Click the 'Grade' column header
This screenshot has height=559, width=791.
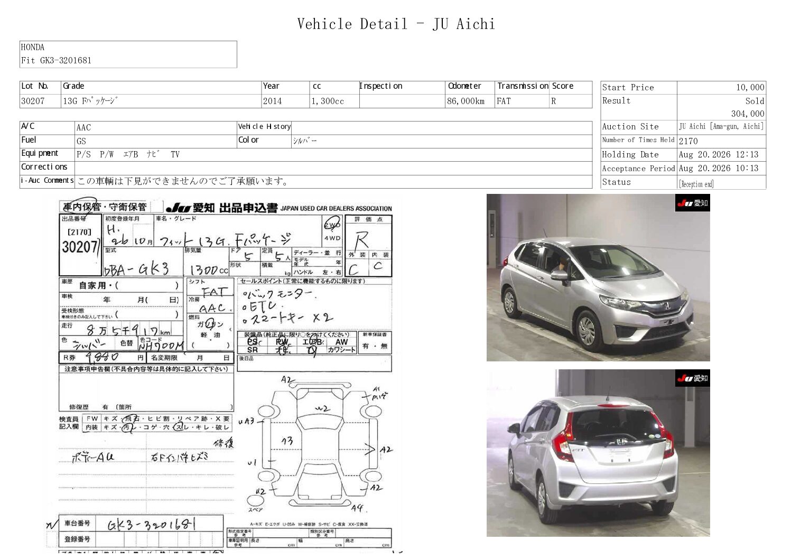pos(73,86)
